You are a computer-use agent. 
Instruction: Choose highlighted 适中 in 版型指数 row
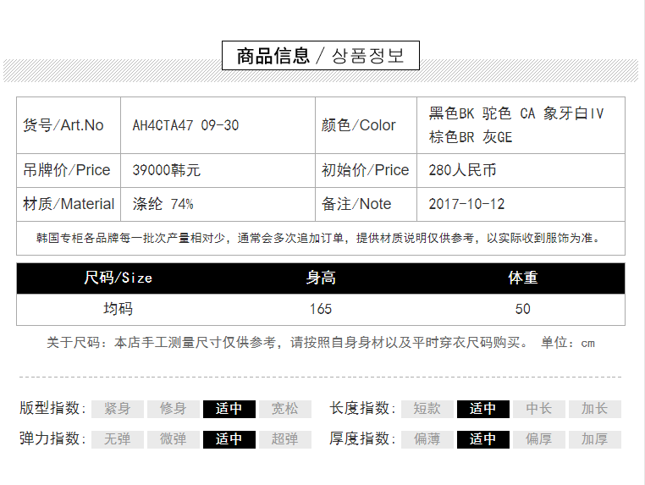tap(229, 409)
